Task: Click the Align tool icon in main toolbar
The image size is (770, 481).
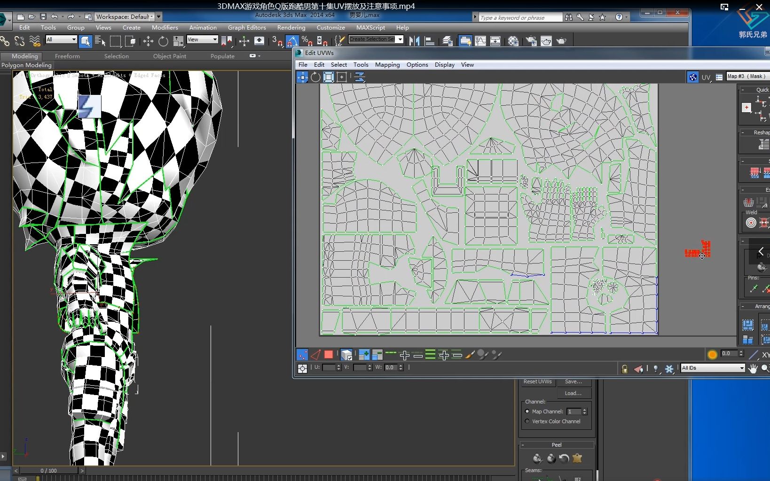Action: pyautogui.click(x=429, y=41)
